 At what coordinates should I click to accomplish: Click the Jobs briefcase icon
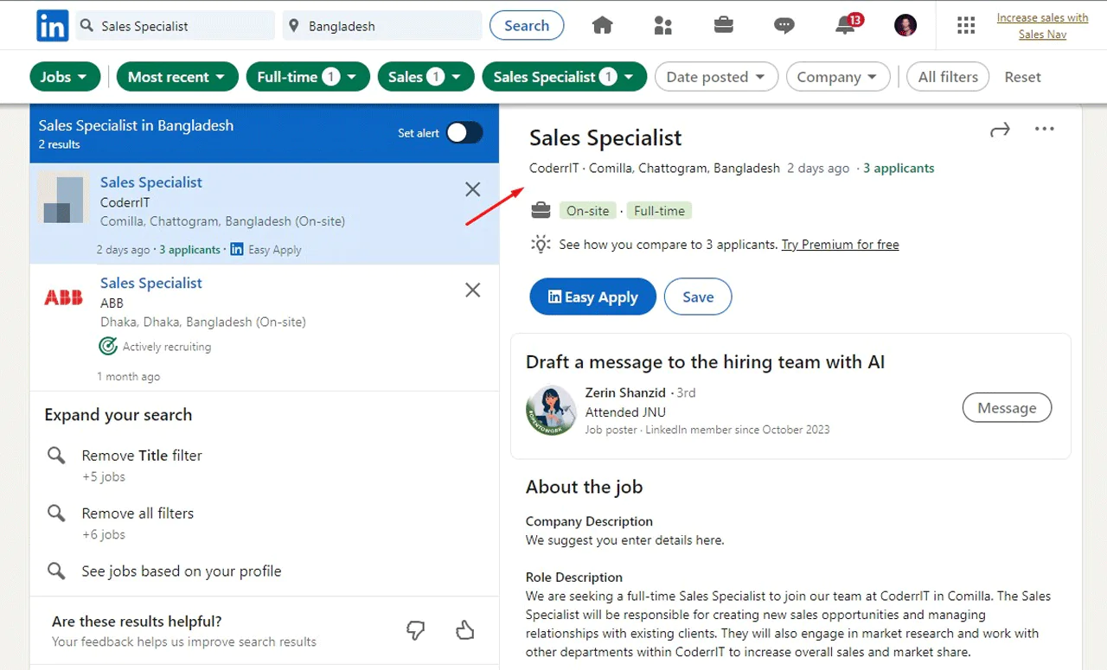723,25
